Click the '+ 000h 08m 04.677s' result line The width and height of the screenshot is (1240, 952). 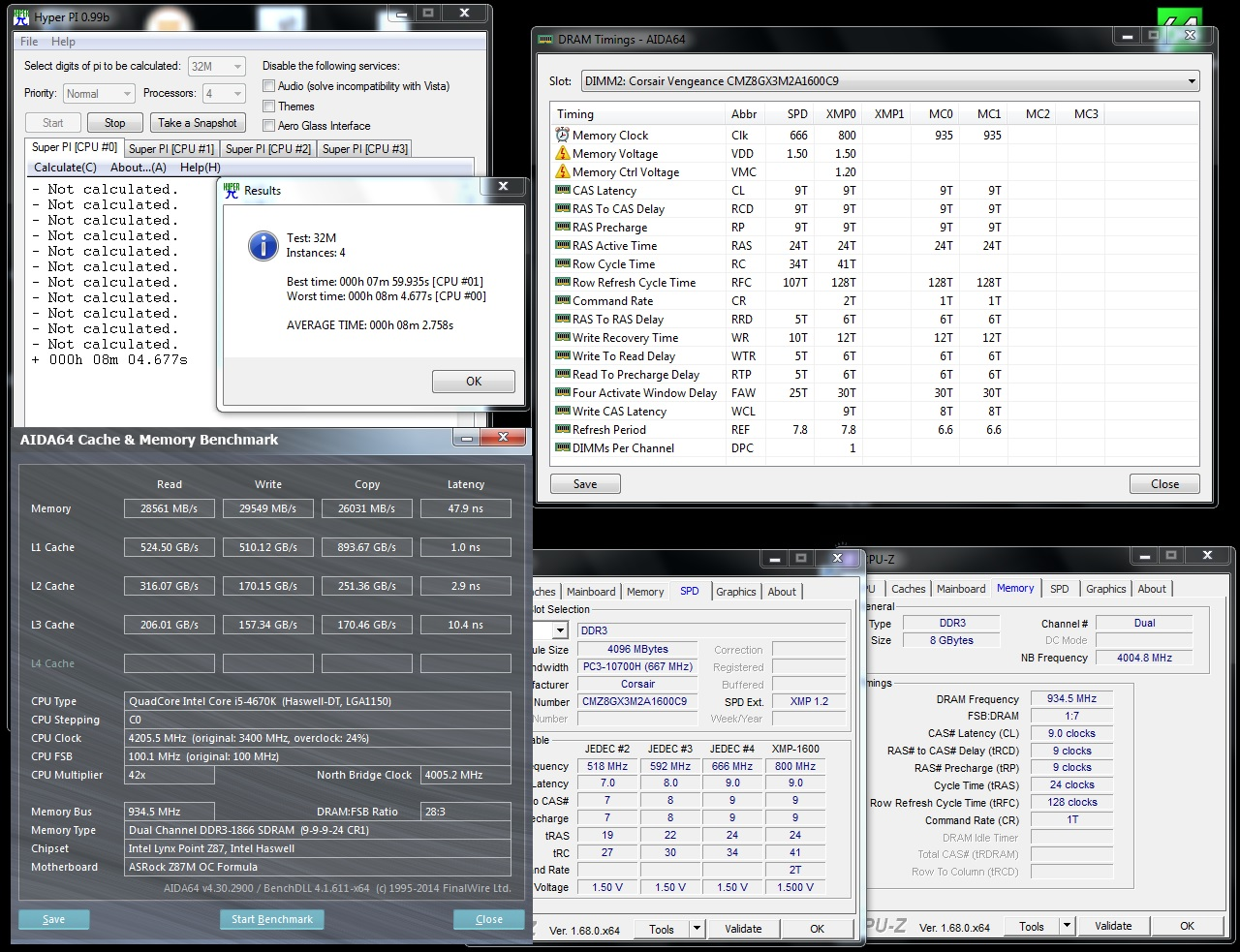point(109,359)
